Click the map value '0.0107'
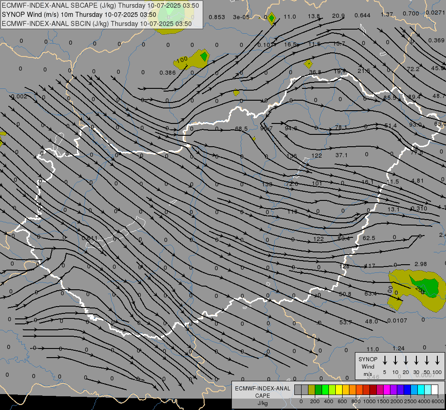 point(397,321)
